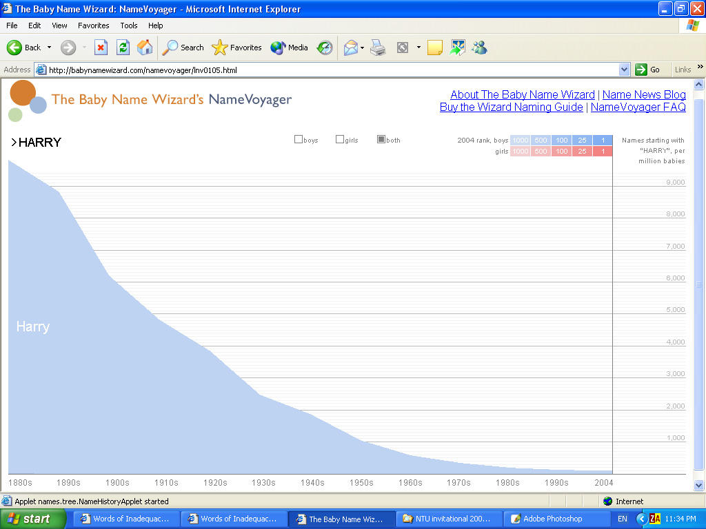
Task: Click the Internet Explorer page icon in title bar
Action: (7, 8)
